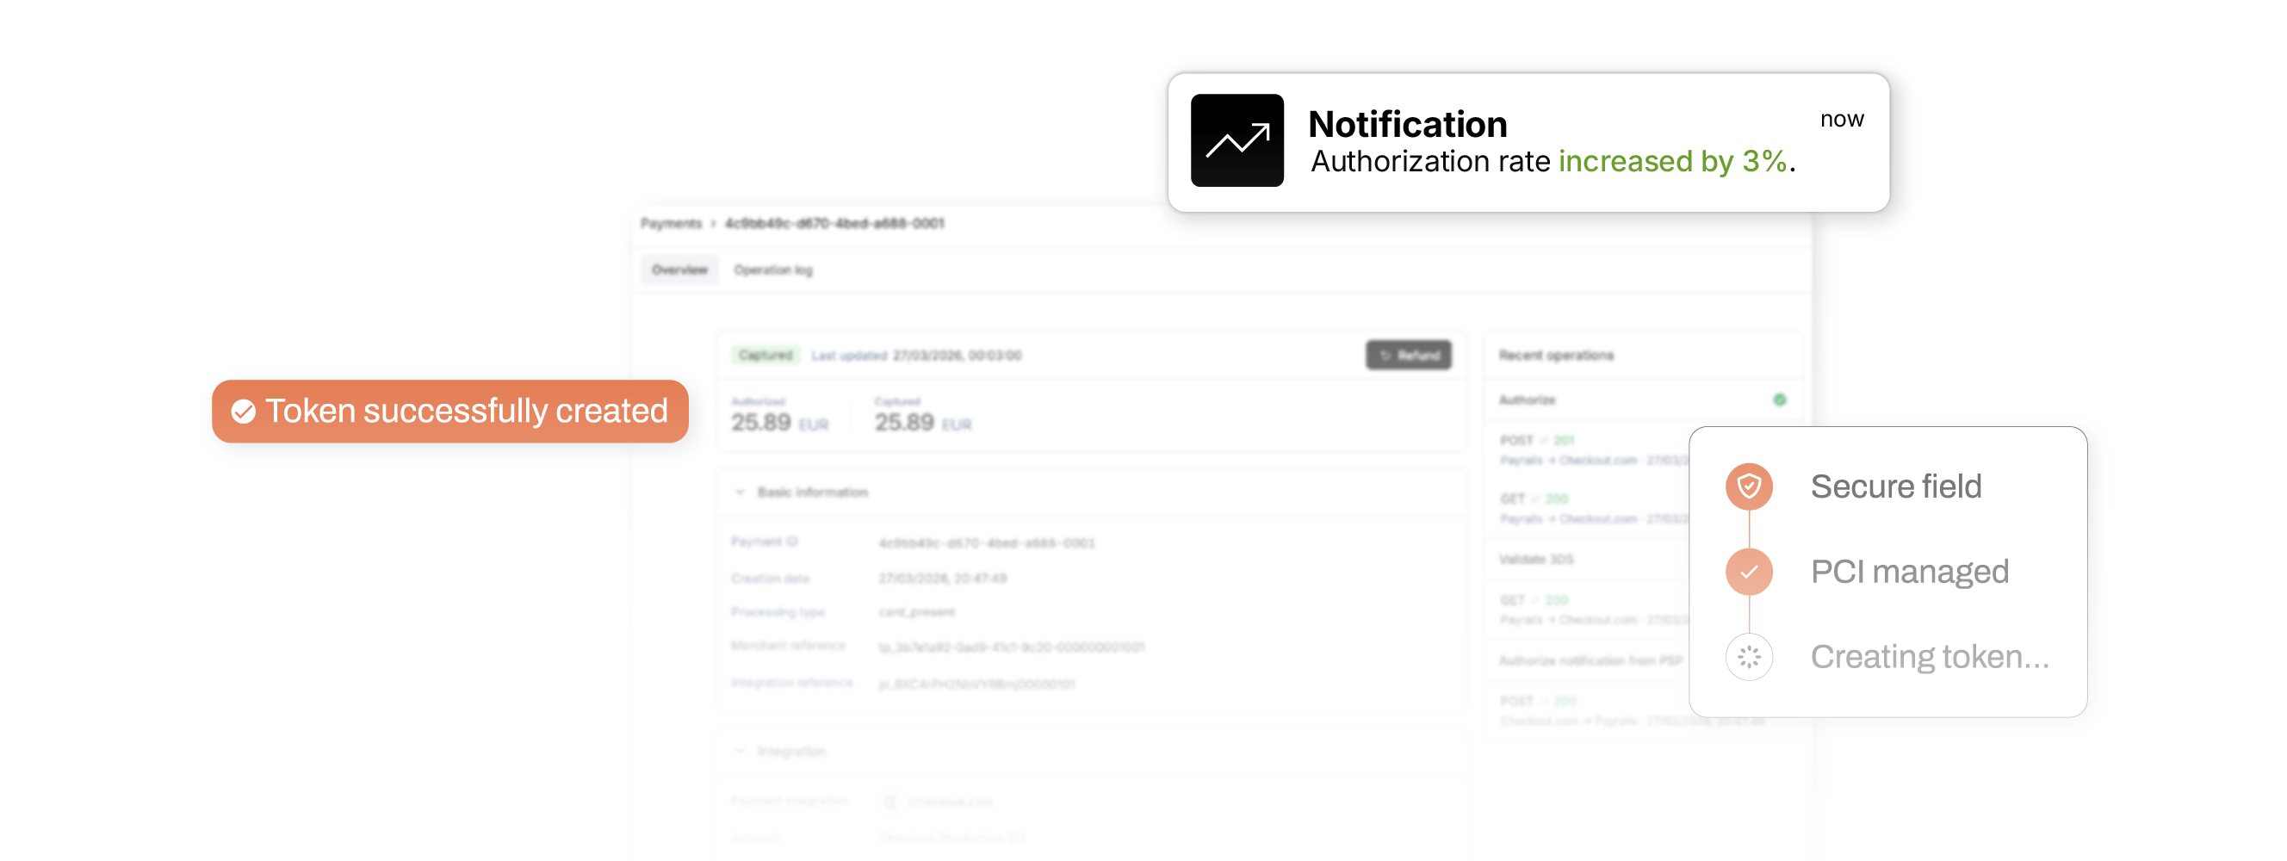Click the Recent operations heading

(x=1555, y=355)
